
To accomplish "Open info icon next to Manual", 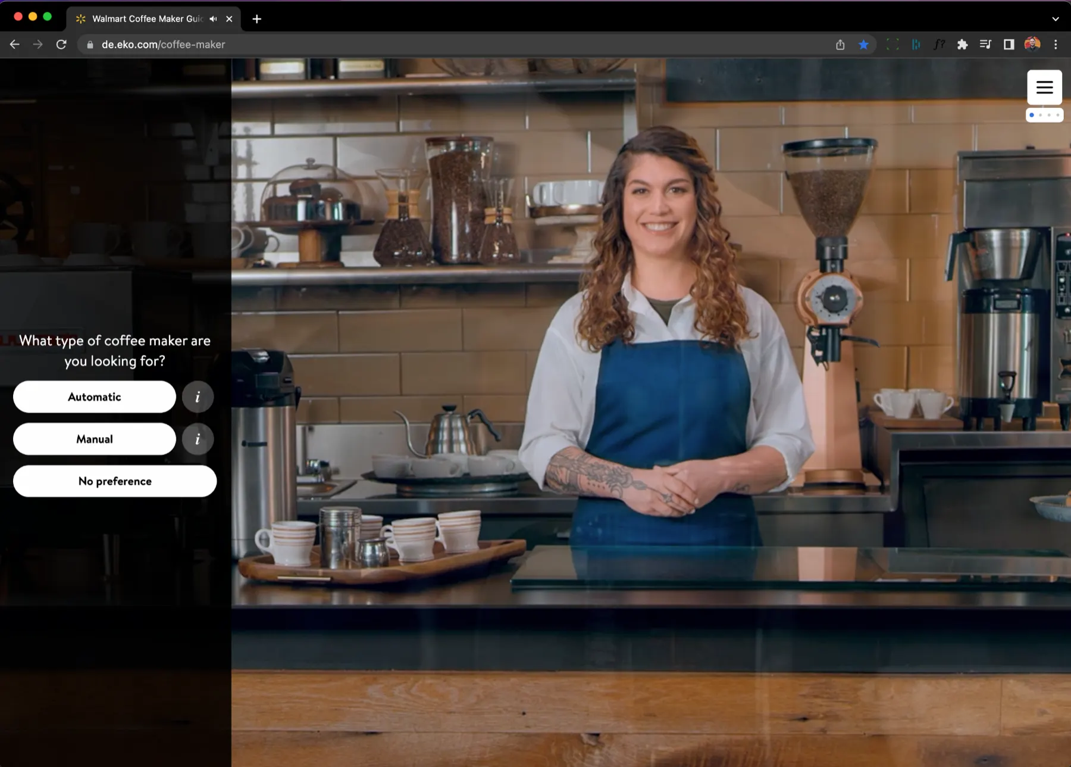I will coord(198,439).
